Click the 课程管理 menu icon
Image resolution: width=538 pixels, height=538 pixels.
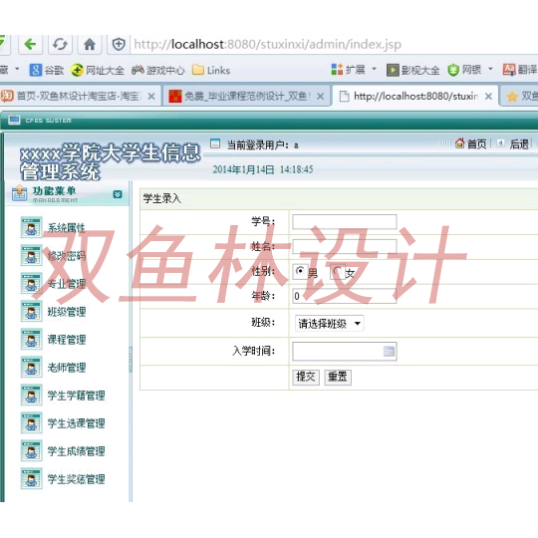pos(31,339)
